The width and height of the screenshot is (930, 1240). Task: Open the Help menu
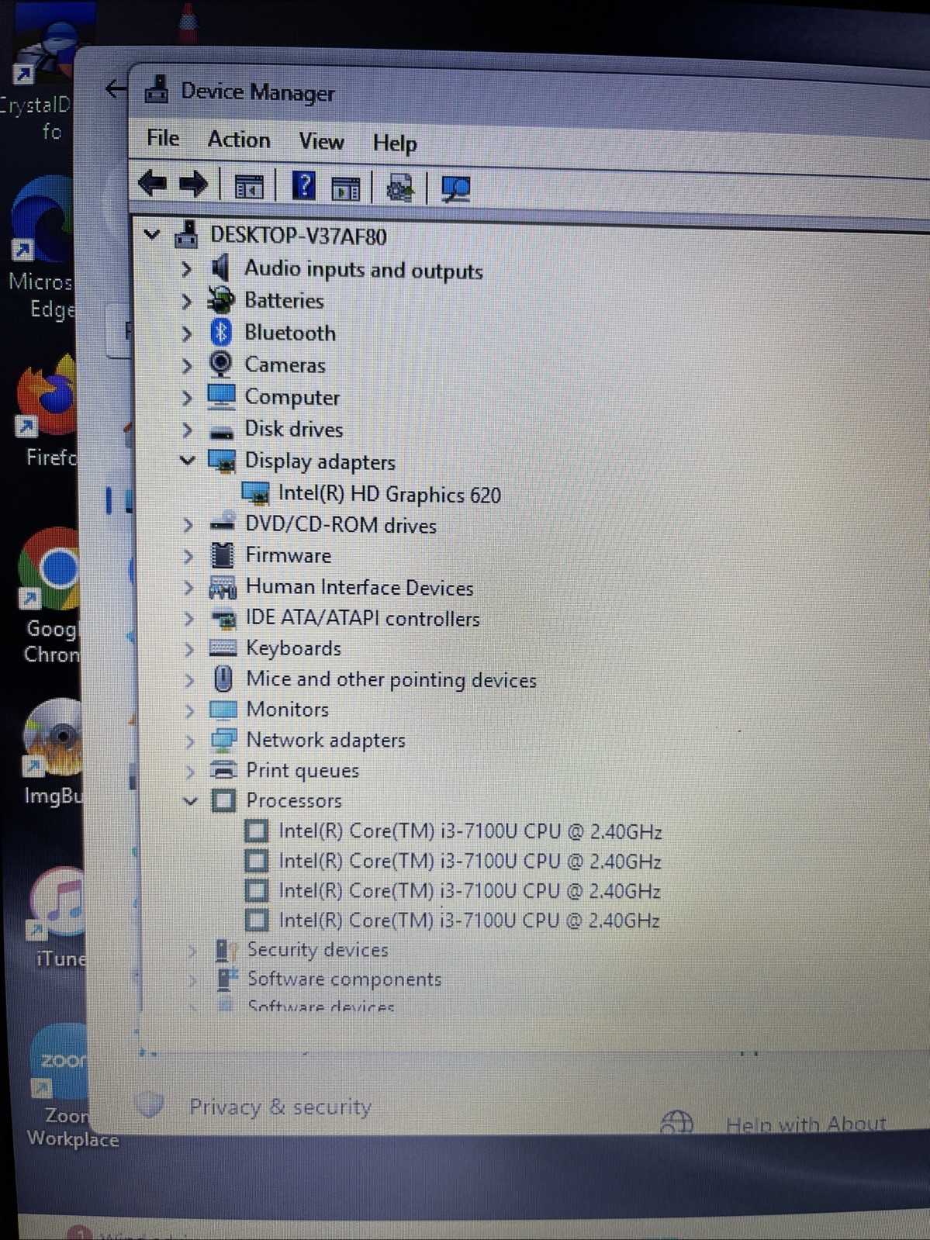pos(395,143)
